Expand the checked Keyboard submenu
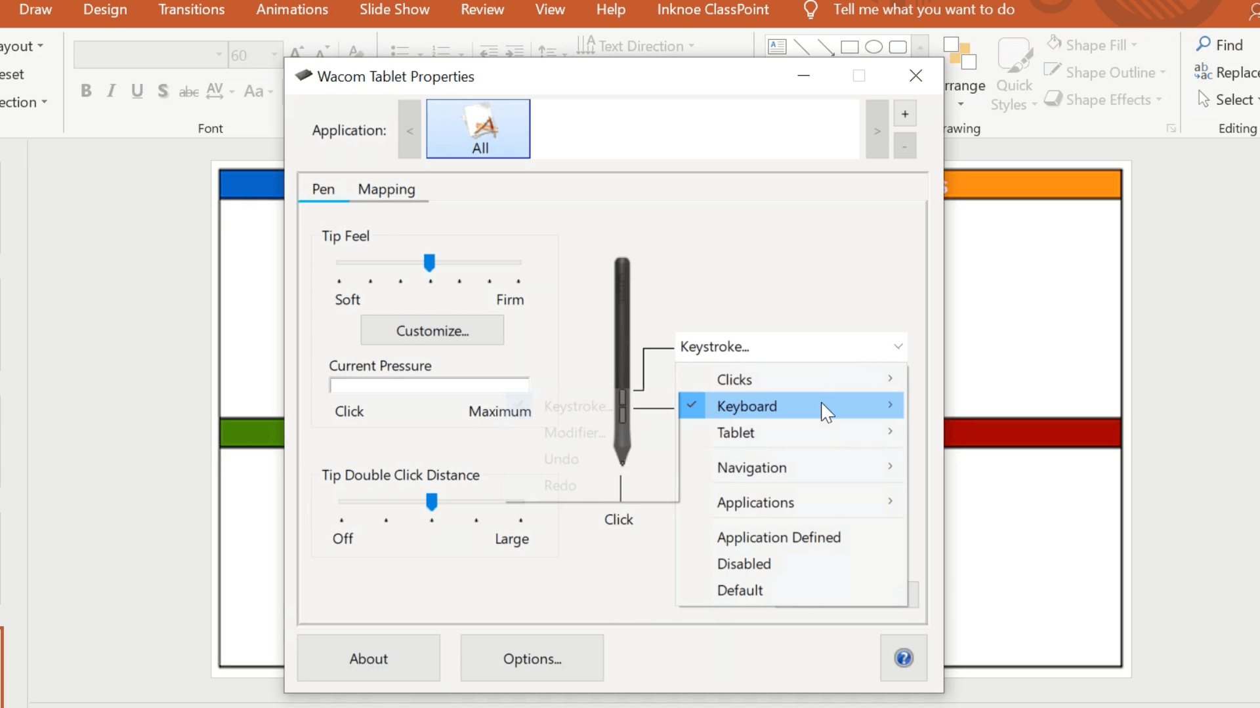This screenshot has height=708, width=1260. point(791,406)
